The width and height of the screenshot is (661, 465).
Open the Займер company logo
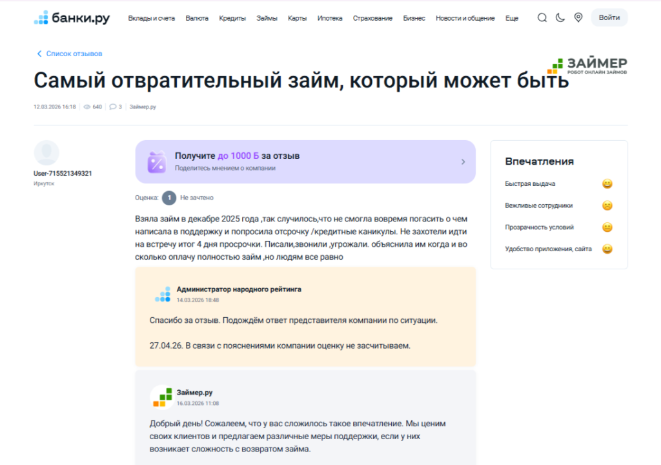point(587,65)
